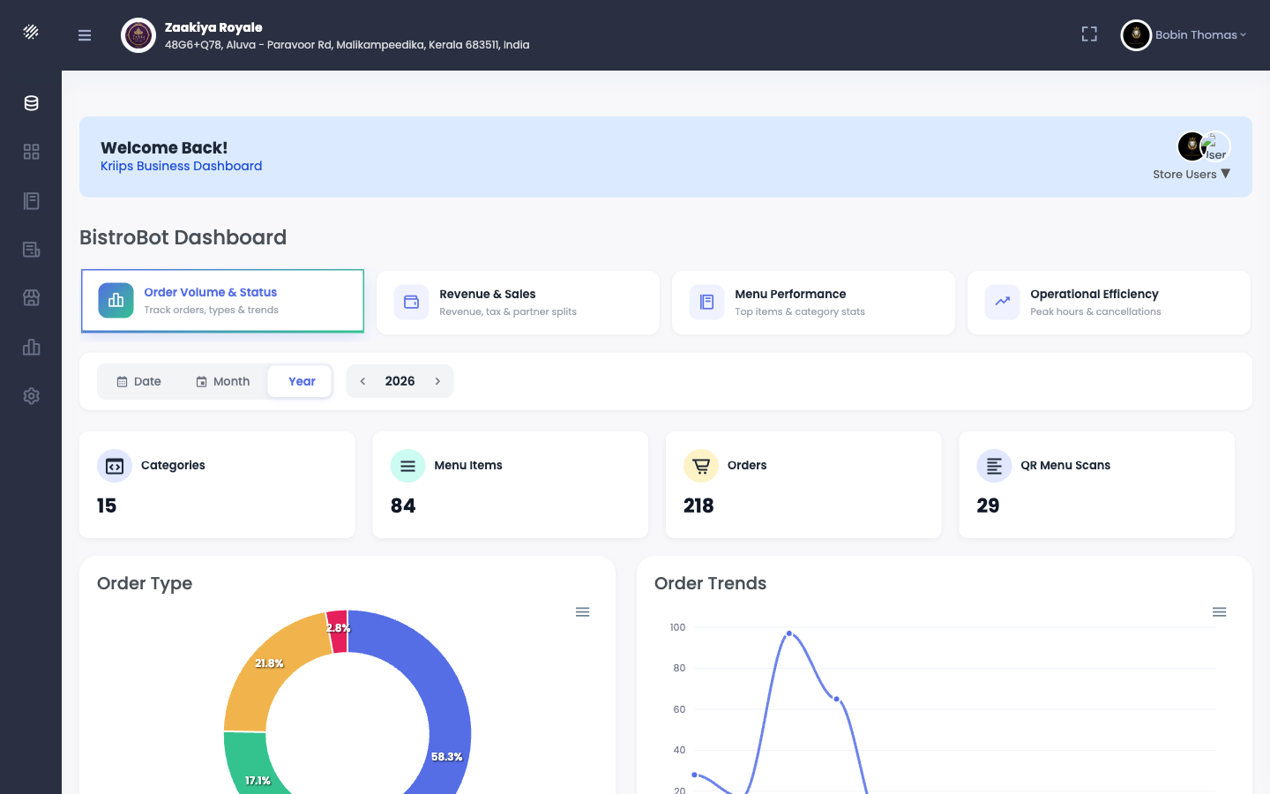Click the Kriips Business Dashboard link
The height and width of the screenshot is (794, 1270).
181,166
